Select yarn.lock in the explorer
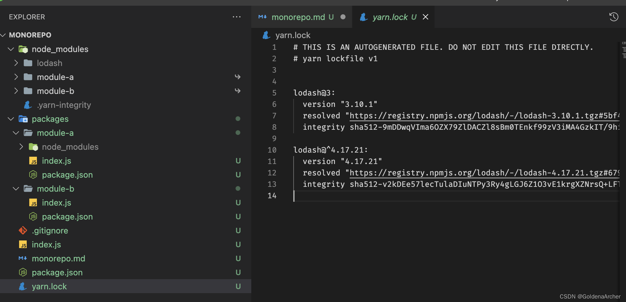This screenshot has height=302, width=626. click(x=49, y=286)
